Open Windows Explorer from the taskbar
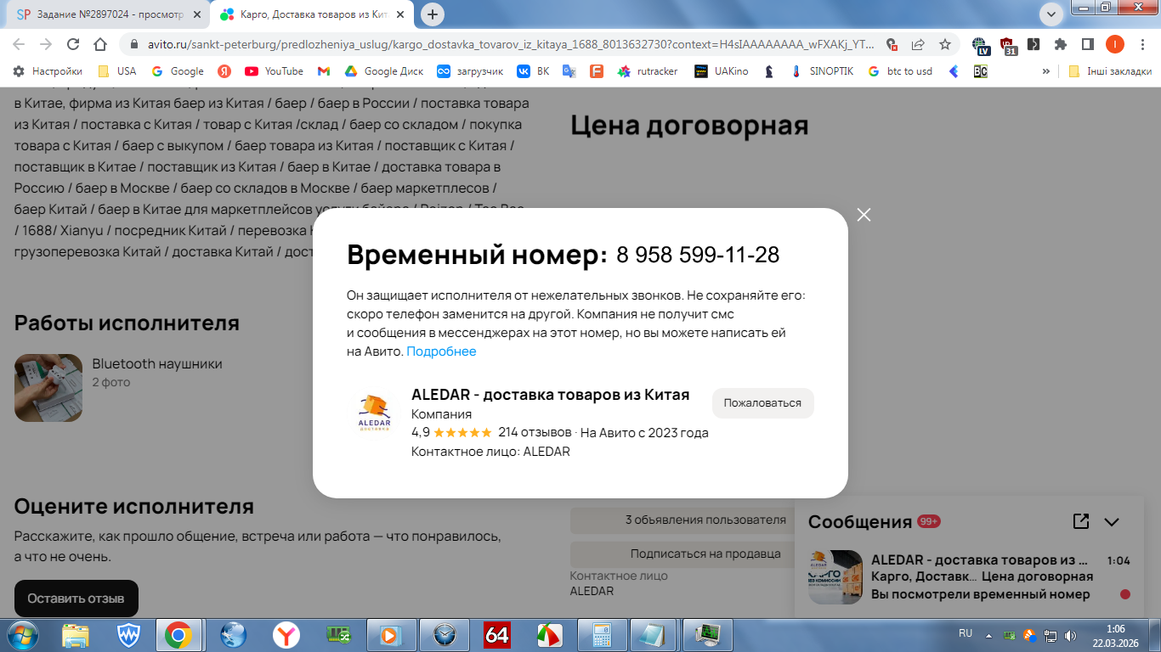The image size is (1161, 652). coord(76,635)
